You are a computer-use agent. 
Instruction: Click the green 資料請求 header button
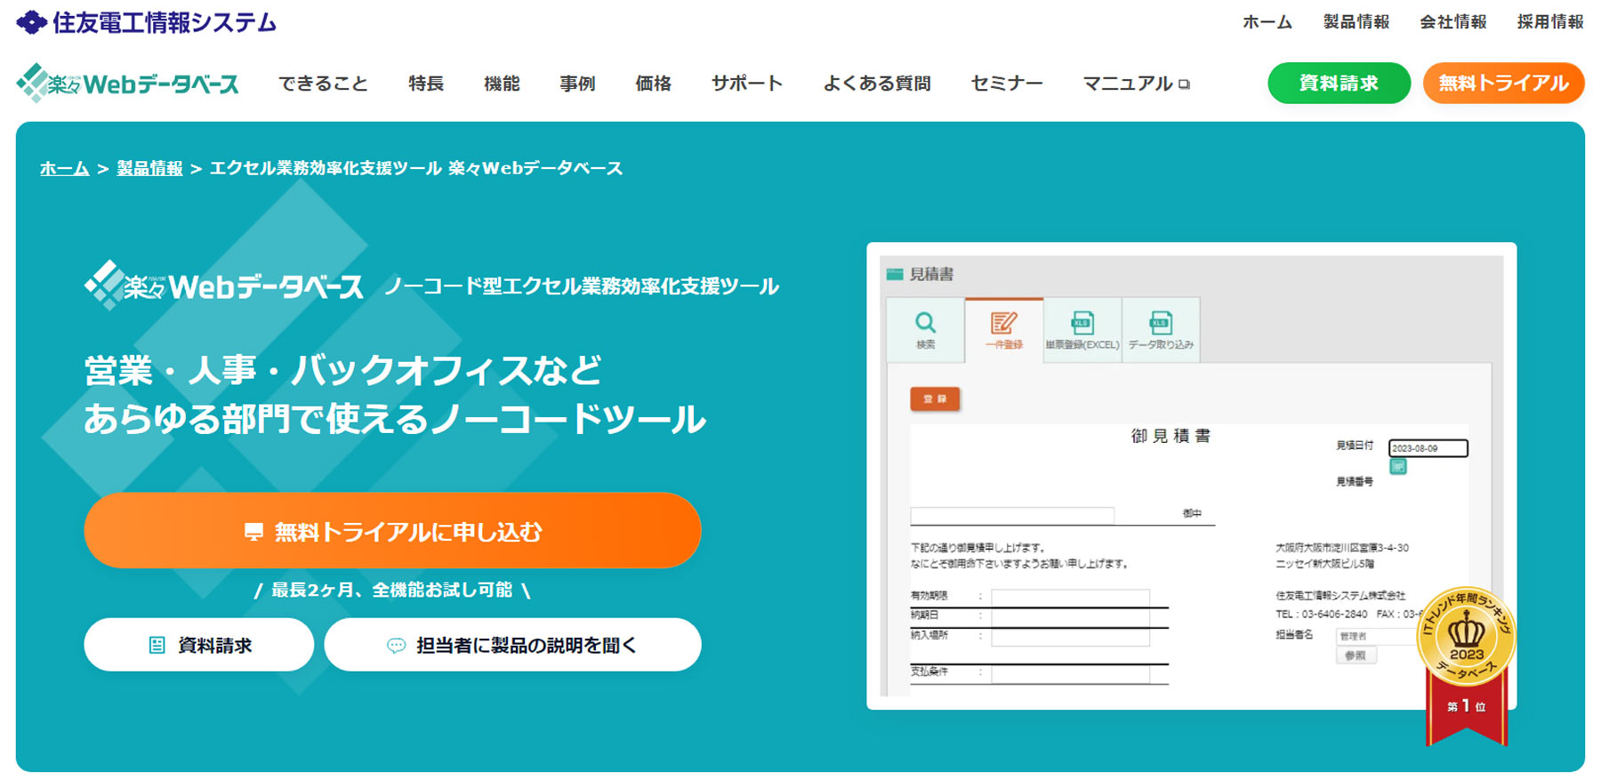click(1339, 83)
